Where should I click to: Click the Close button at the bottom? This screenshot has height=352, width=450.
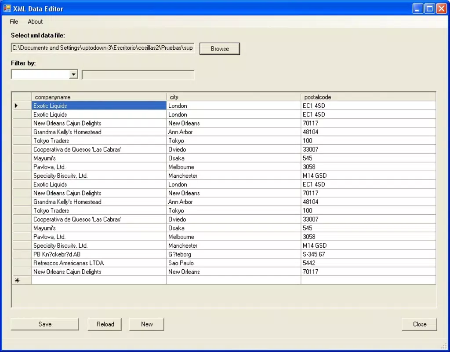tap(419, 324)
